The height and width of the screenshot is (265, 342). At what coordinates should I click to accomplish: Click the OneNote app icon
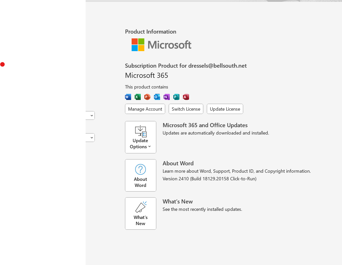tap(167, 97)
